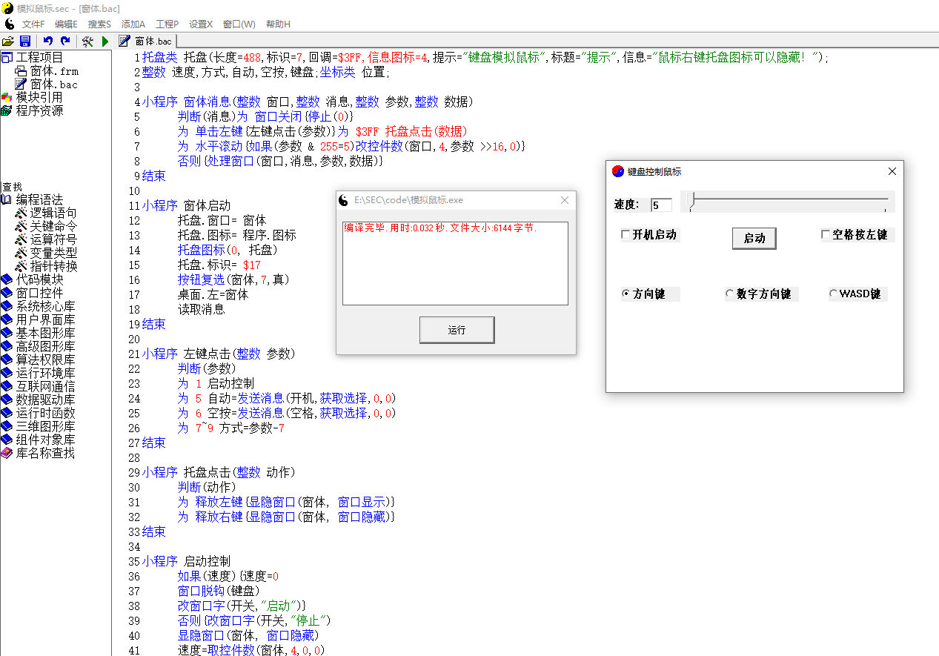Open the 搜索S menu
This screenshot has width=939, height=656.
coord(99,24)
